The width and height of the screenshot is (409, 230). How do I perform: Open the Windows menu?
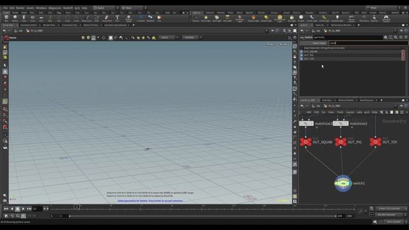41,8
